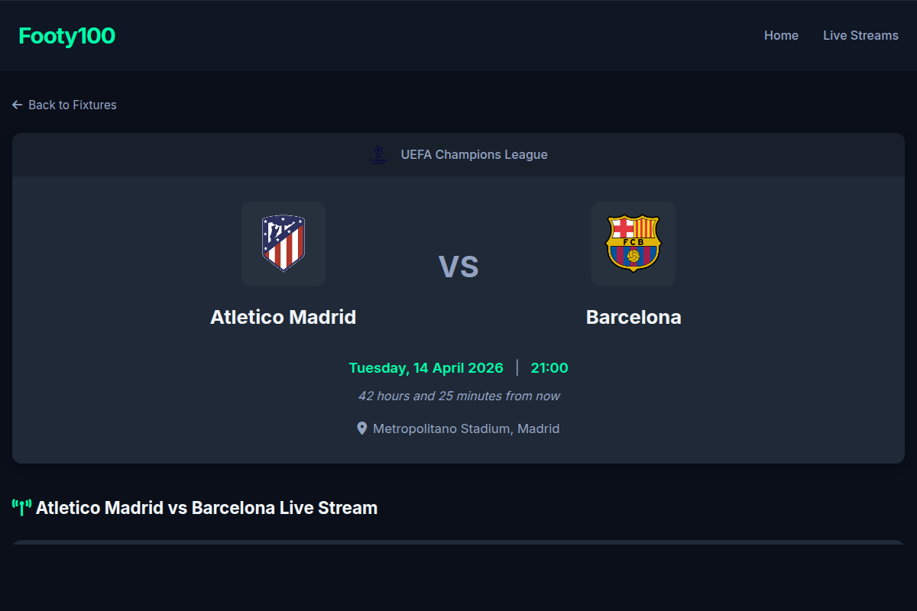Click the Atletico Madrid club crest

(284, 243)
